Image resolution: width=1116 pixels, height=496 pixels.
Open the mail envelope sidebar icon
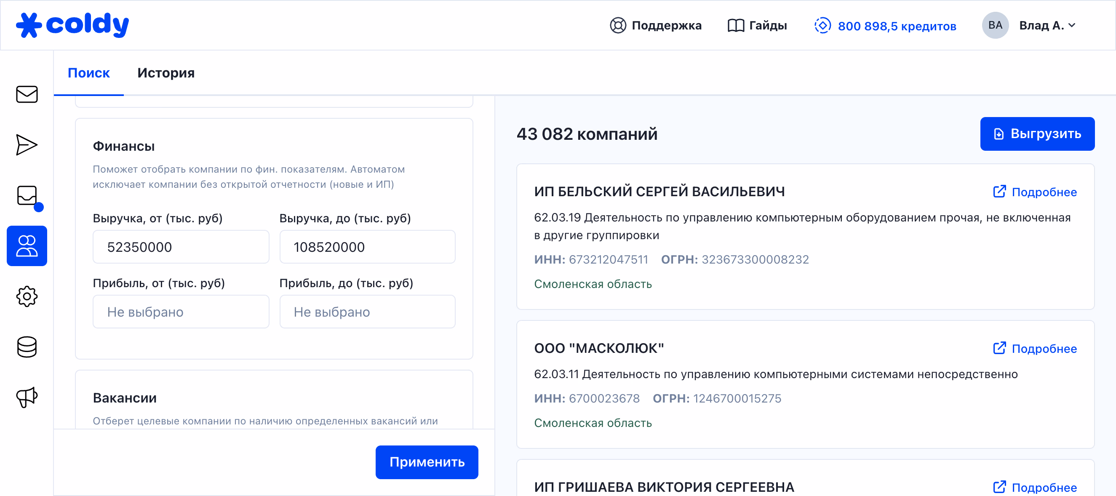[27, 94]
